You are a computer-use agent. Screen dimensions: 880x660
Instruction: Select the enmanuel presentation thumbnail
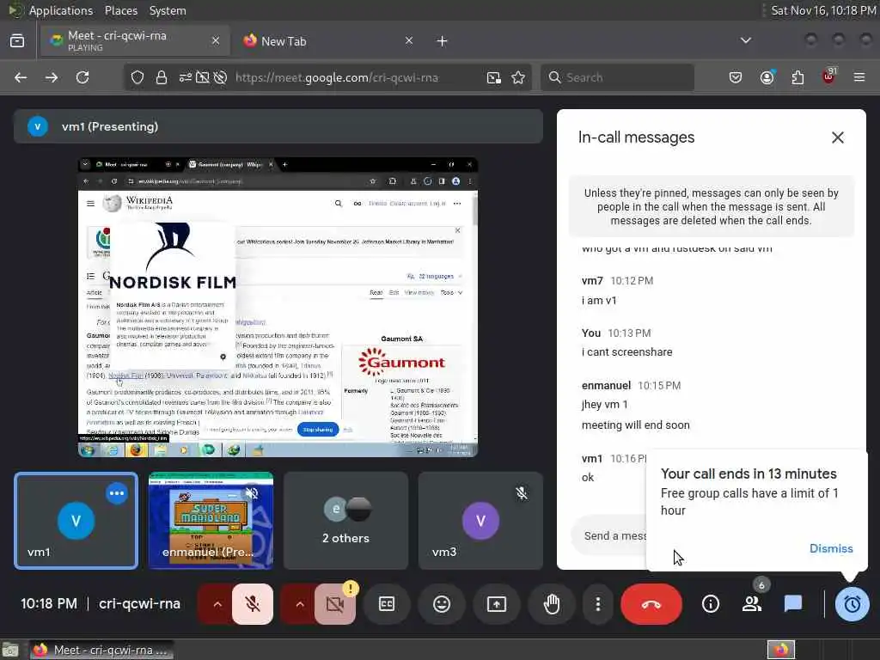(x=211, y=520)
